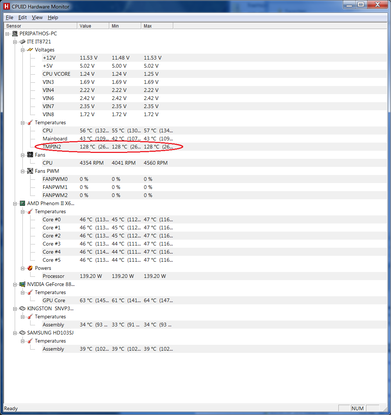This screenshot has height=415, width=391.
Task: Collapse the Fans PWM group
Action: click(23, 171)
